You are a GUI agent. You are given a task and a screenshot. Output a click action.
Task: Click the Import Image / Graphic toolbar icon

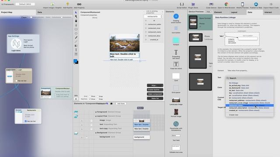(52, 4)
